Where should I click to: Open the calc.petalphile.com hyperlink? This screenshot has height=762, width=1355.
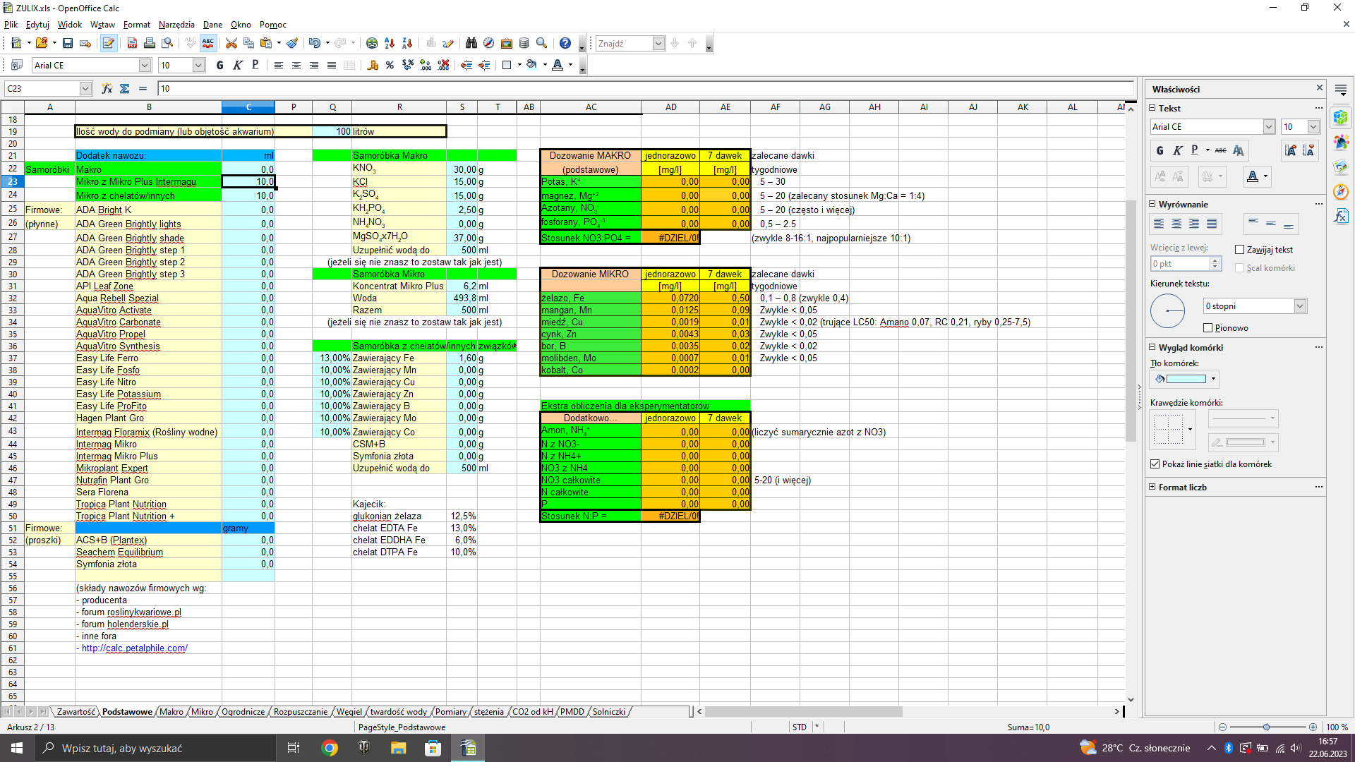pos(134,648)
